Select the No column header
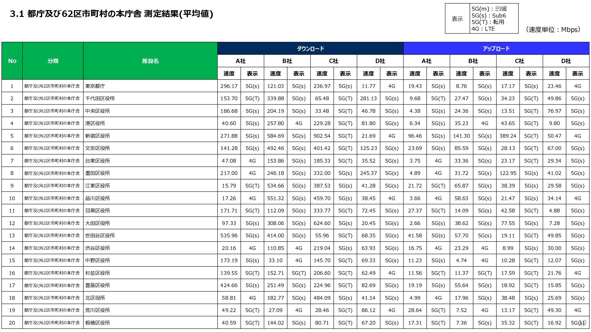The height and width of the screenshot is (332, 591). click(12, 61)
